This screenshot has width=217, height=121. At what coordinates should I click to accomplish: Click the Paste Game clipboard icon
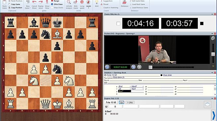coord(4,2)
